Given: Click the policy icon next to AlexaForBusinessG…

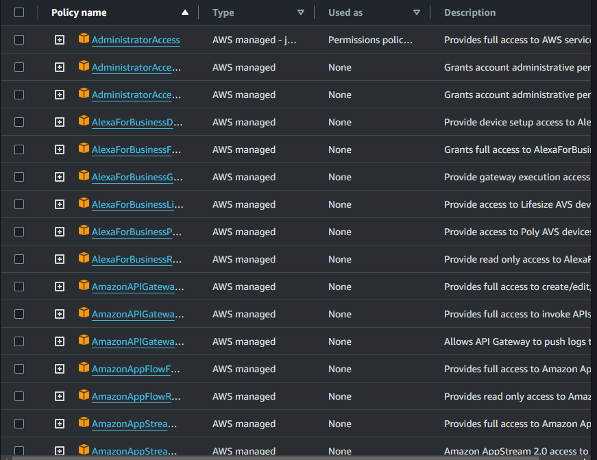Looking at the screenshot, I should [x=84, y=175].
